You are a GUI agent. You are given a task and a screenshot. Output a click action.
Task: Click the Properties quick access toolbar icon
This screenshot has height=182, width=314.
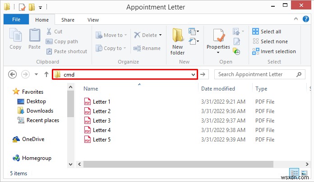(x=22, y=7)
